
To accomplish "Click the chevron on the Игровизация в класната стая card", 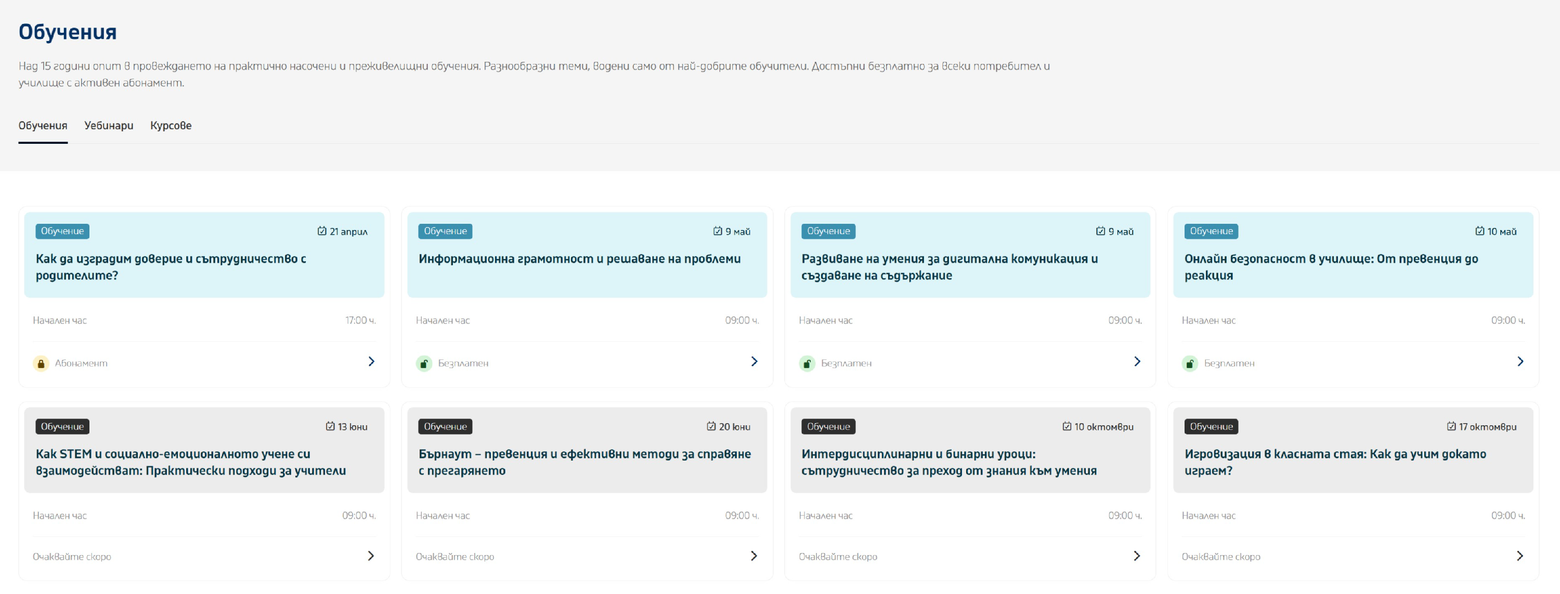I will [1519, 556].
